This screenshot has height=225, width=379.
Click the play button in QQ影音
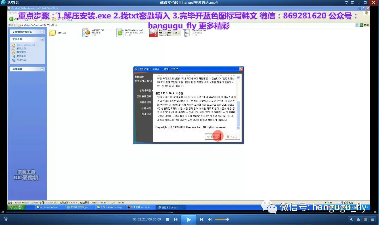189,219
